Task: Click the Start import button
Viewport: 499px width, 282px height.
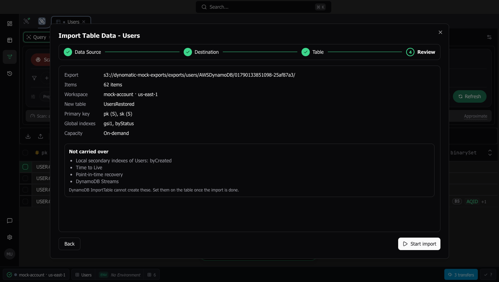Action: (419, 244)
